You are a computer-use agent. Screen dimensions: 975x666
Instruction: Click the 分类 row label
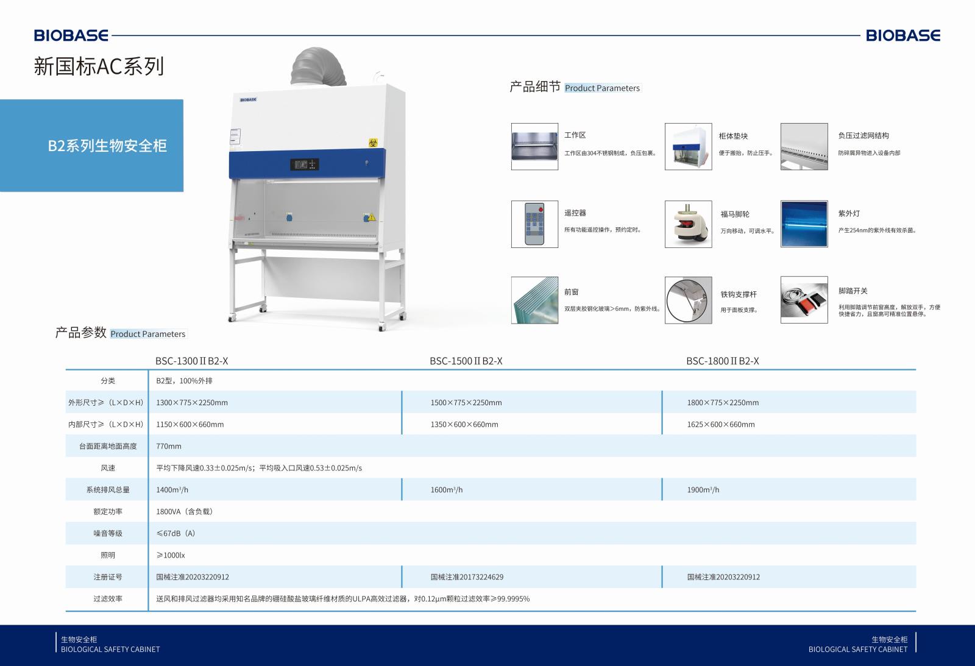[x=108, y=381]
